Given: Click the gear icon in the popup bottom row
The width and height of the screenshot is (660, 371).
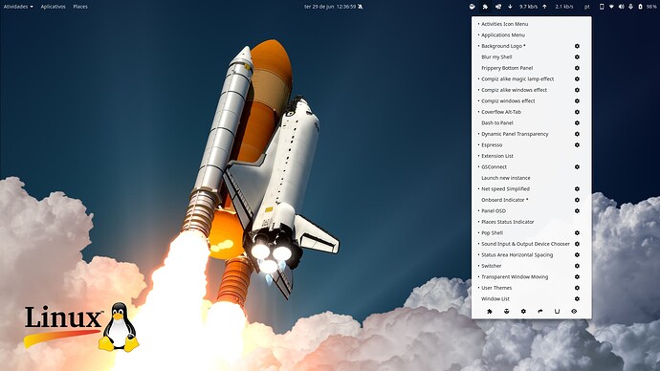Looking at the screenshot, I should [523, 312].
